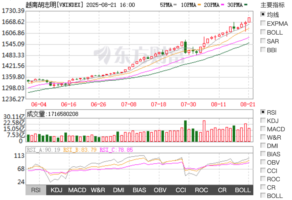Open the MACD tab below the chart

pyautogui.click(x=77, y=190)
